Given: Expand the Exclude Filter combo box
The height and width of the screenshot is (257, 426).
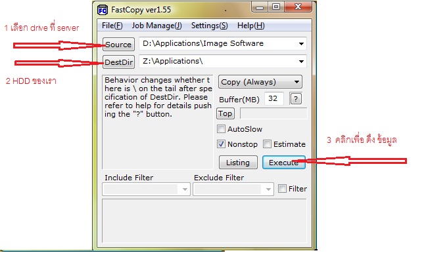Looking at the screenshot, I should tap(268, 189).
